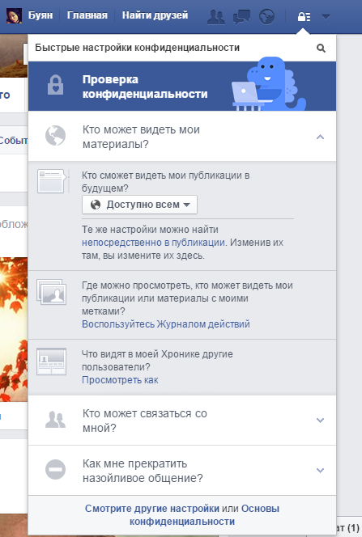Image resolution: width=362 pixels, height=537 pixels.
Task: Follow 'непосредственно в публикации' link
Action: [x=153, y=243]
